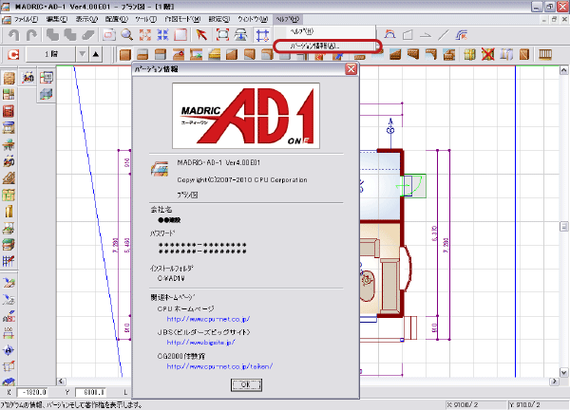Click the blue shrink-arrows zoom icon
570x410 pixels.
click(x=162, y=35)
